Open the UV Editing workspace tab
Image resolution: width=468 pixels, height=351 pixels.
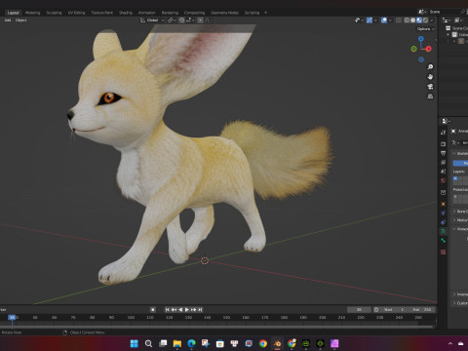(76, 13)
